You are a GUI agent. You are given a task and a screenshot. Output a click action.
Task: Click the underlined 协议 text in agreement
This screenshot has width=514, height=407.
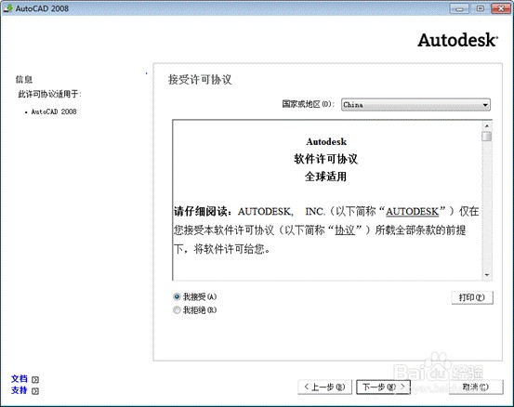pos(345,230)
